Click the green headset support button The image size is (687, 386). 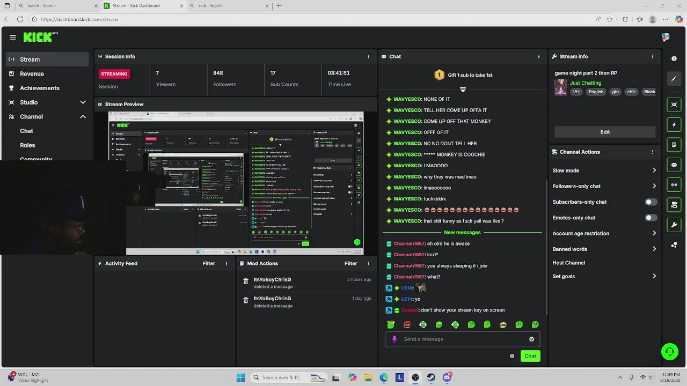point(669,352)
